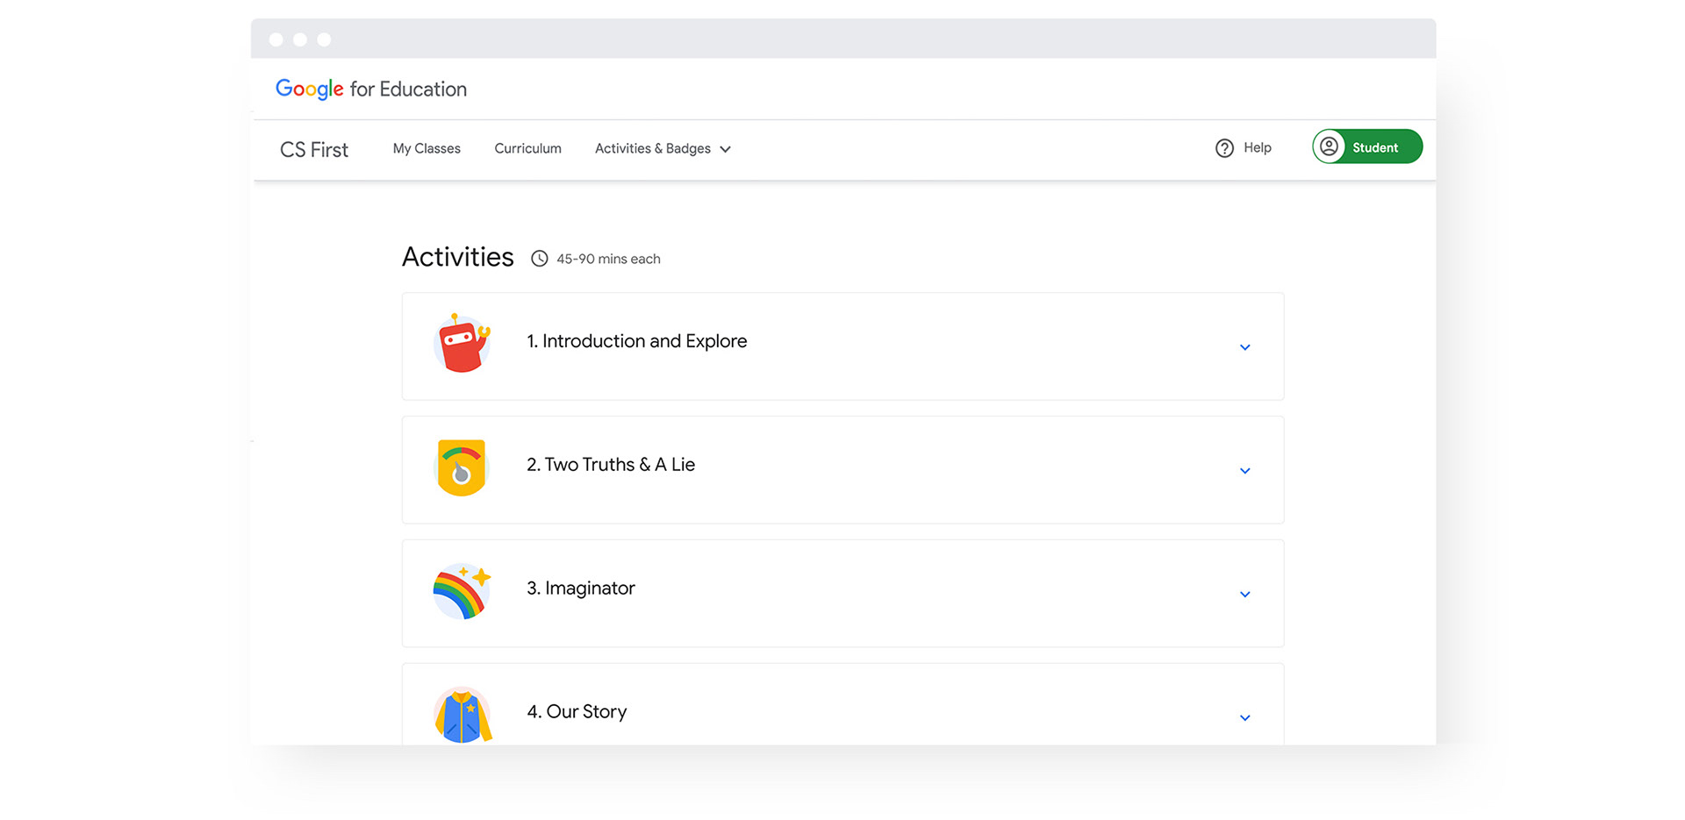Expand the Our Story activity chevron
The width and height of the screenshot is (1685, 820).
pyautogui.click(x=1244, y=718)
